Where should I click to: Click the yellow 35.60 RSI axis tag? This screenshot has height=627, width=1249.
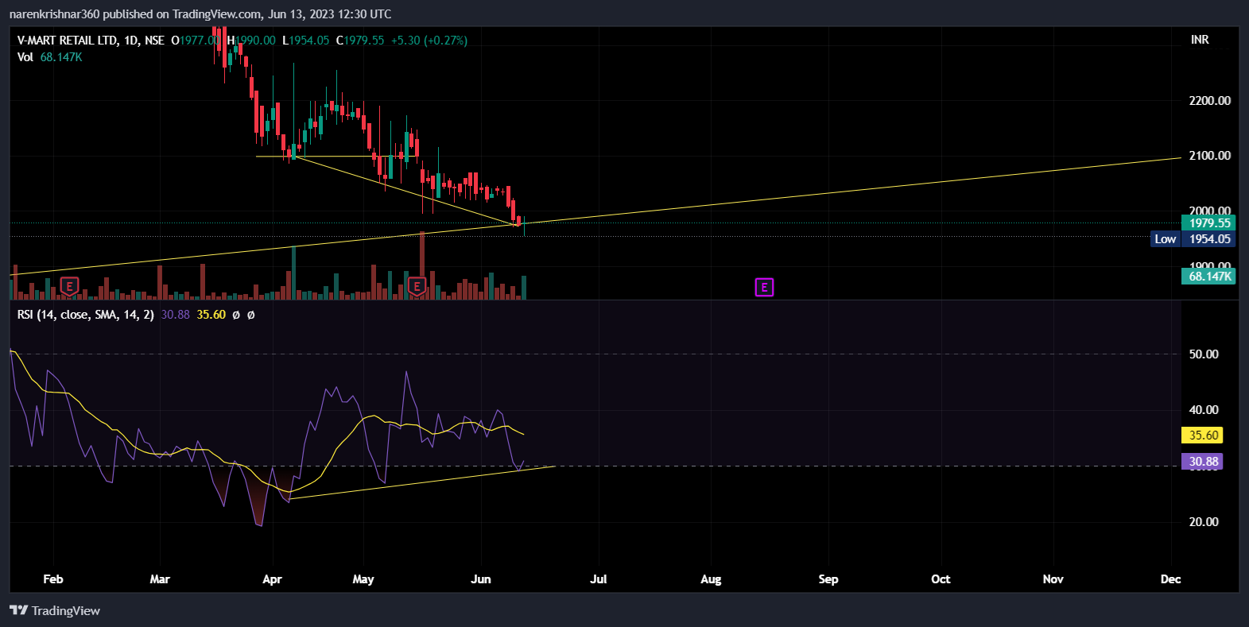(1203, 435)
